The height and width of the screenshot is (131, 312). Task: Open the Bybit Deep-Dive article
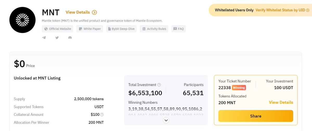[121, 29]
